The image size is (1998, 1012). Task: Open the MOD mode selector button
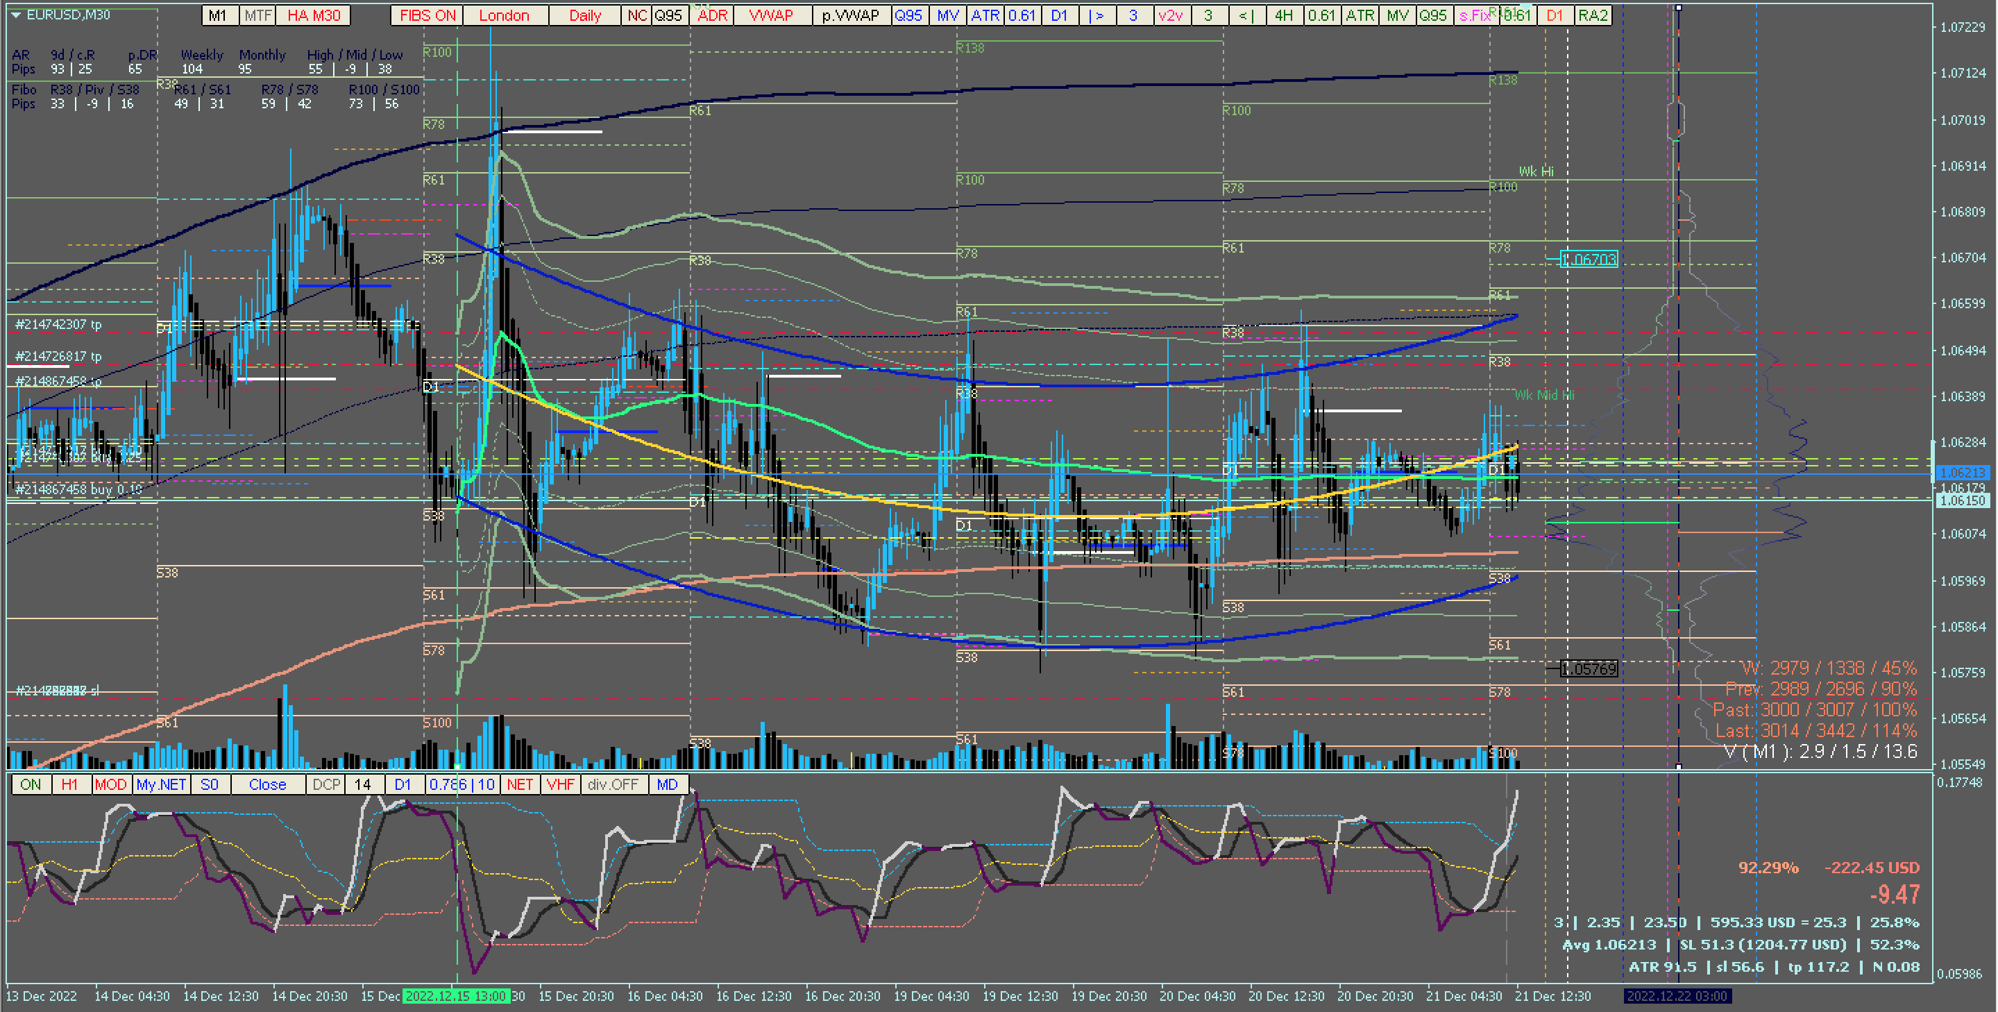110,784
